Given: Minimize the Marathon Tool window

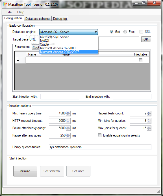Looking at the screenshot, I should [136, 3].
